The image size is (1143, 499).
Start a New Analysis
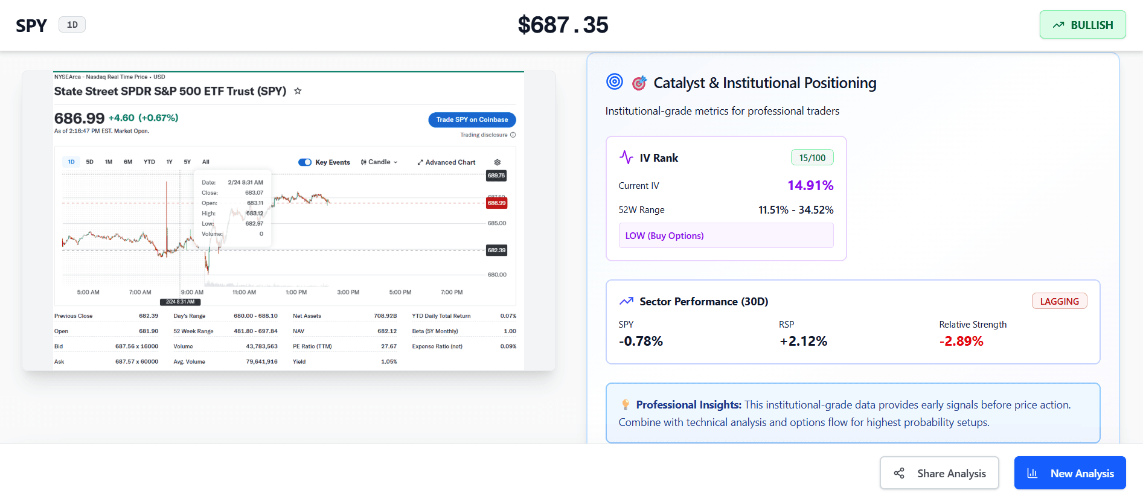coord(1069,473)
